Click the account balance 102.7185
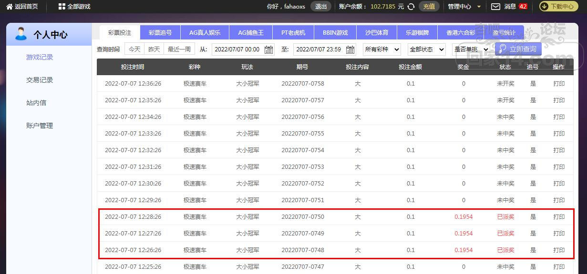The width and height of the screenshot is (587, 274). [383, 7]
